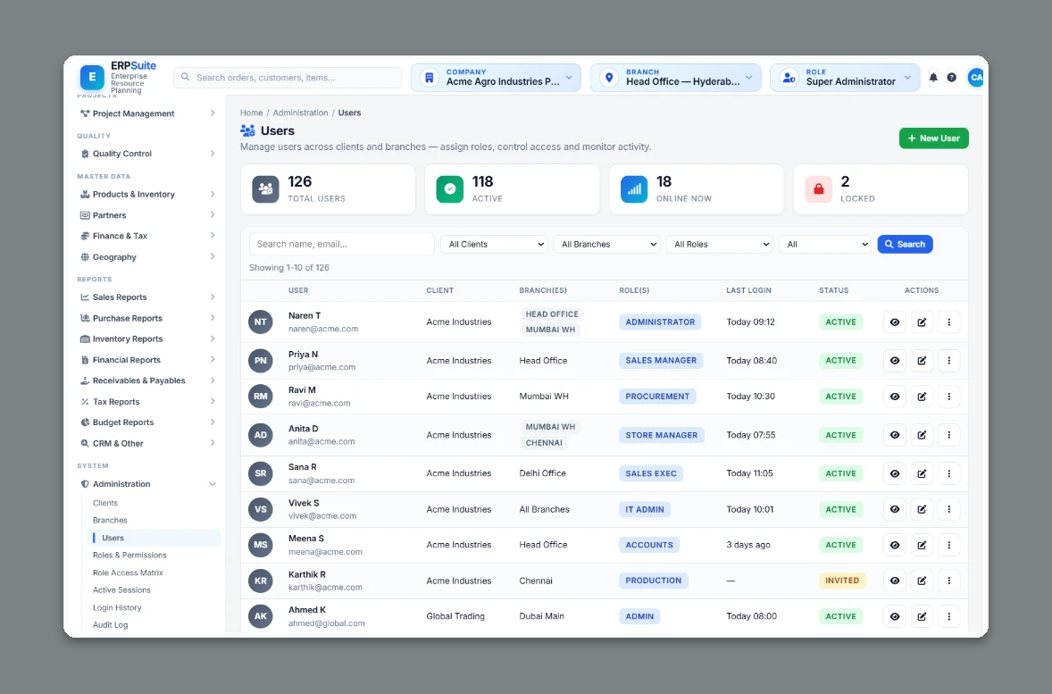Viewport: 1052px width, 694px height.
Task: Edit user Priya N
Action: coord(922,361)
